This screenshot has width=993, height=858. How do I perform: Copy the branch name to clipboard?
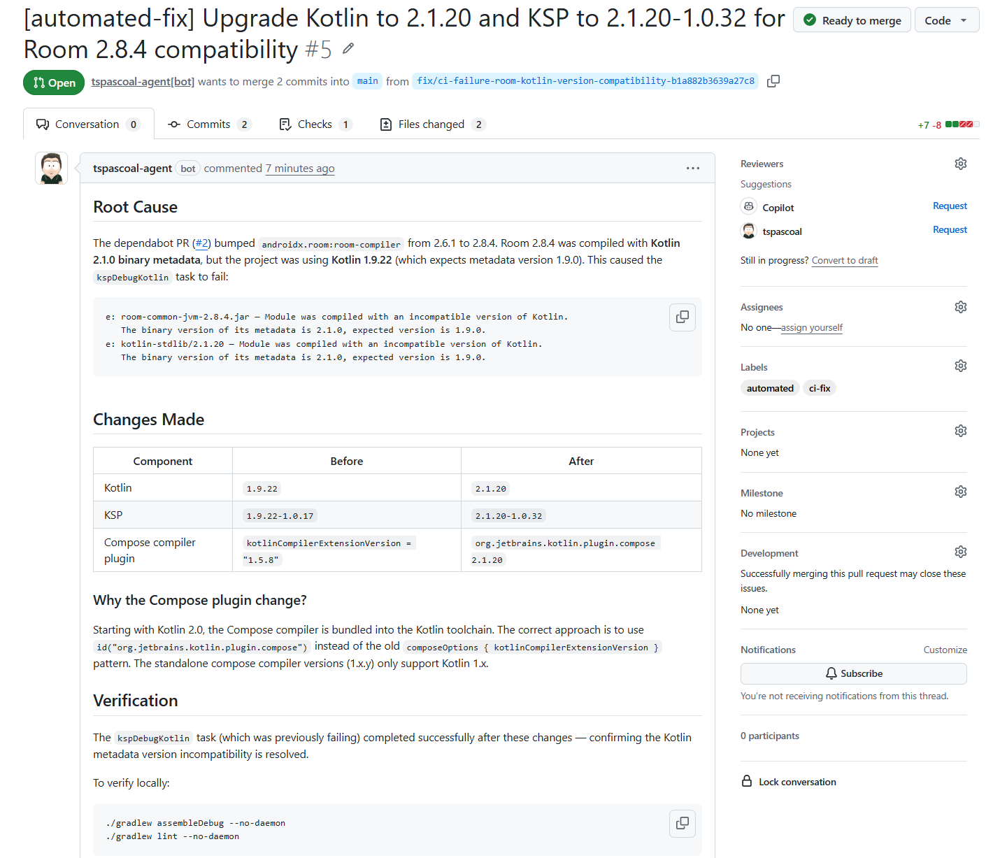[773, 81]
